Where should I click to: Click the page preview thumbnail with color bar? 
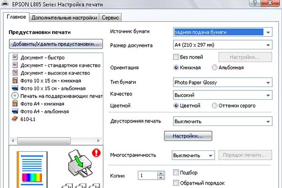[32, 170]
